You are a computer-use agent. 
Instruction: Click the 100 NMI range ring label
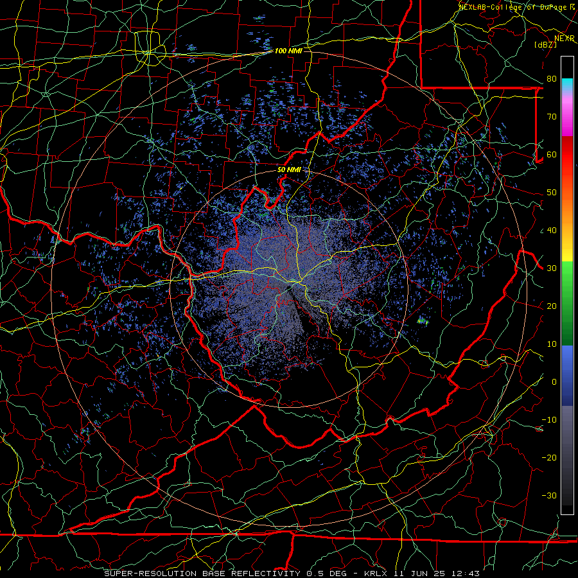point(288,51)
